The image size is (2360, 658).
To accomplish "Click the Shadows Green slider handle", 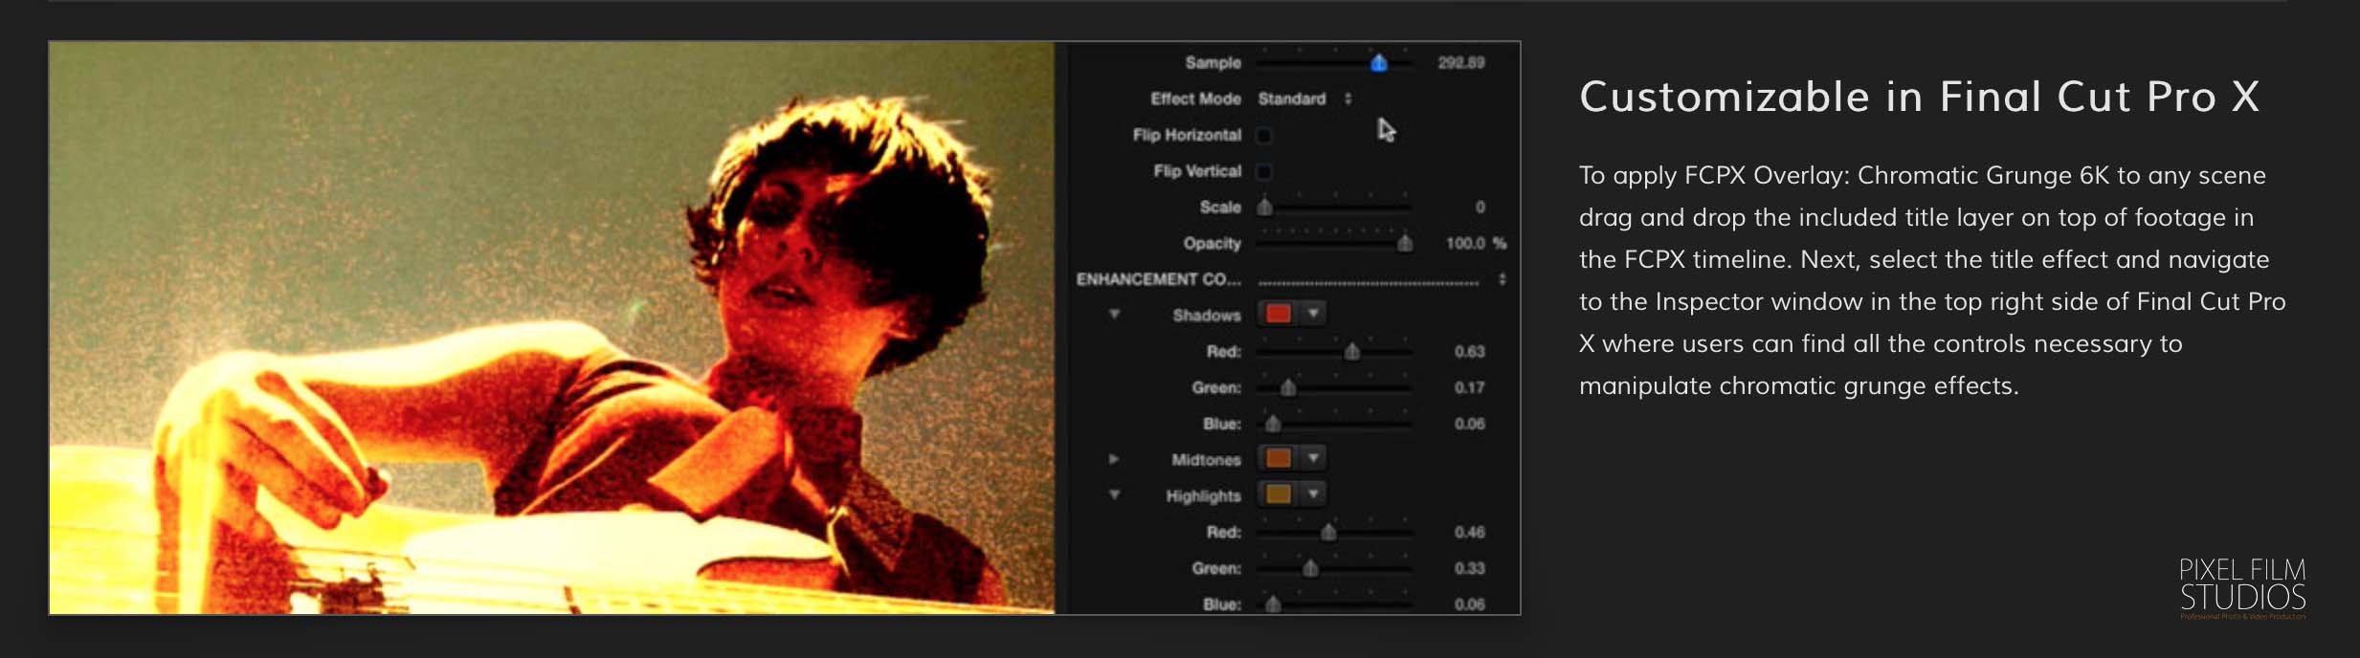I will (1288, 387).
